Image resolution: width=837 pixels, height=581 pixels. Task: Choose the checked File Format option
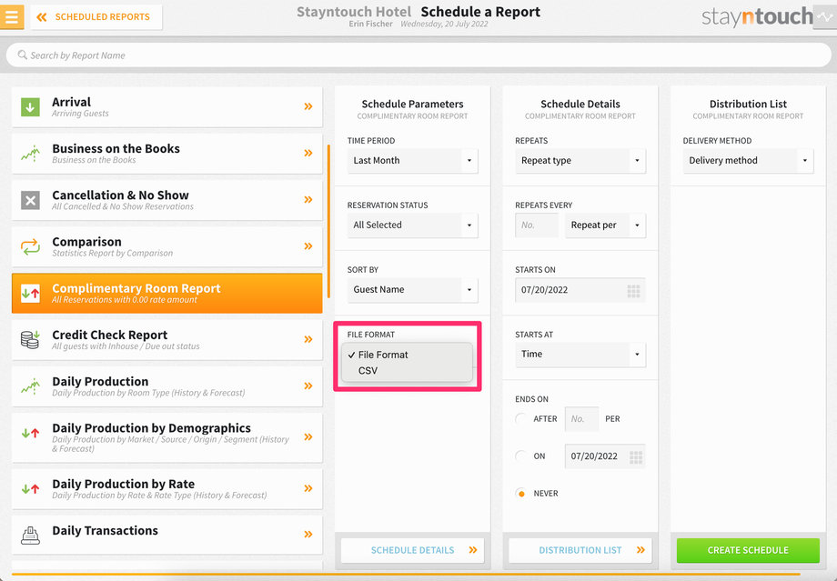[407, 355]
